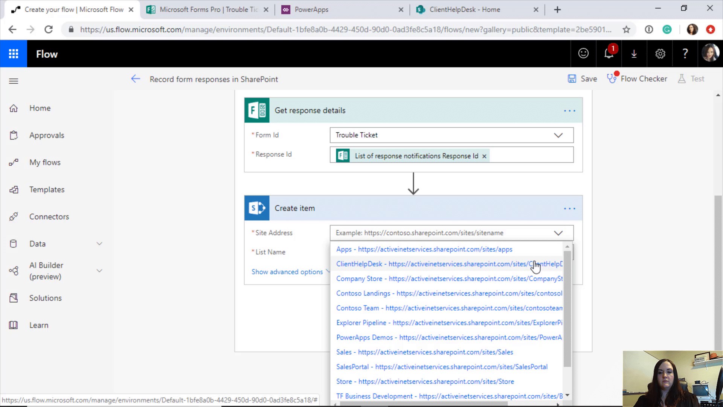Click the AI Builder icon

pos(14,271)
